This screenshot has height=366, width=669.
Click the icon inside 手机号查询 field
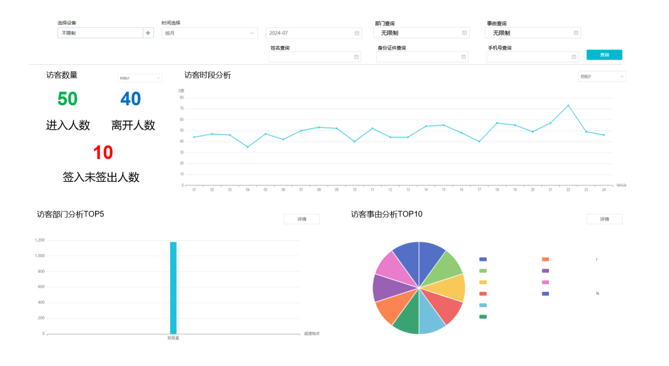pyautogui.click(x=574, y=57)
